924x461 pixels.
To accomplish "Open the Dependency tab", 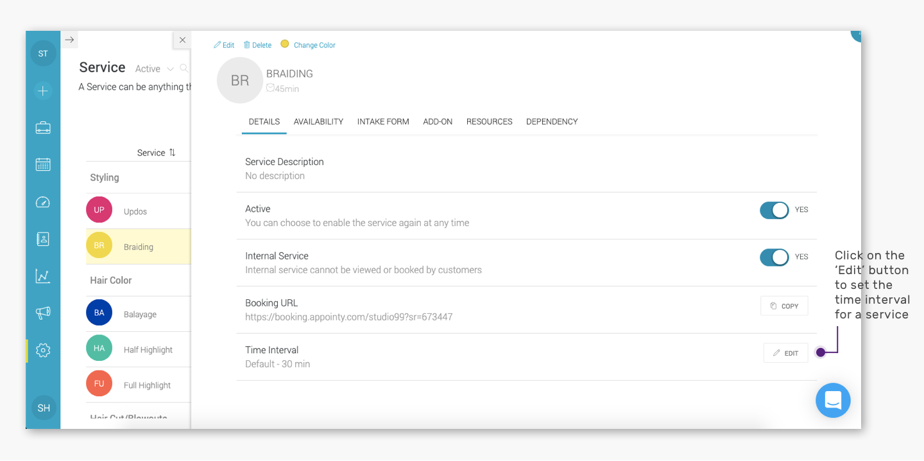I will [x=552, y=121].
